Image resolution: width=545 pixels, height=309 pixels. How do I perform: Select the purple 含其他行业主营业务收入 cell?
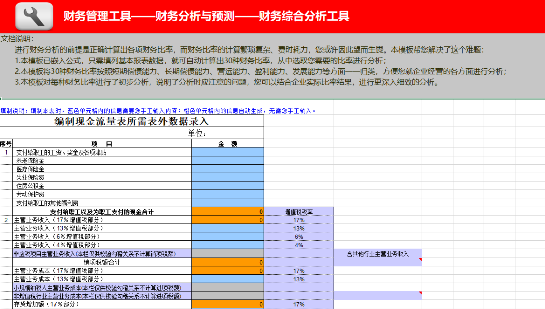tap(377, 253)
